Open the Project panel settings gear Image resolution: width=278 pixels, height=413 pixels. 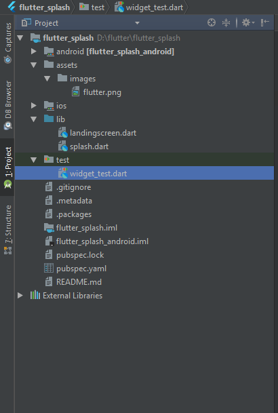pos(248,22)
